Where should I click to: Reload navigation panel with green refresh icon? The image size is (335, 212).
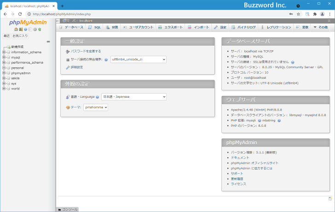(40, 29)
